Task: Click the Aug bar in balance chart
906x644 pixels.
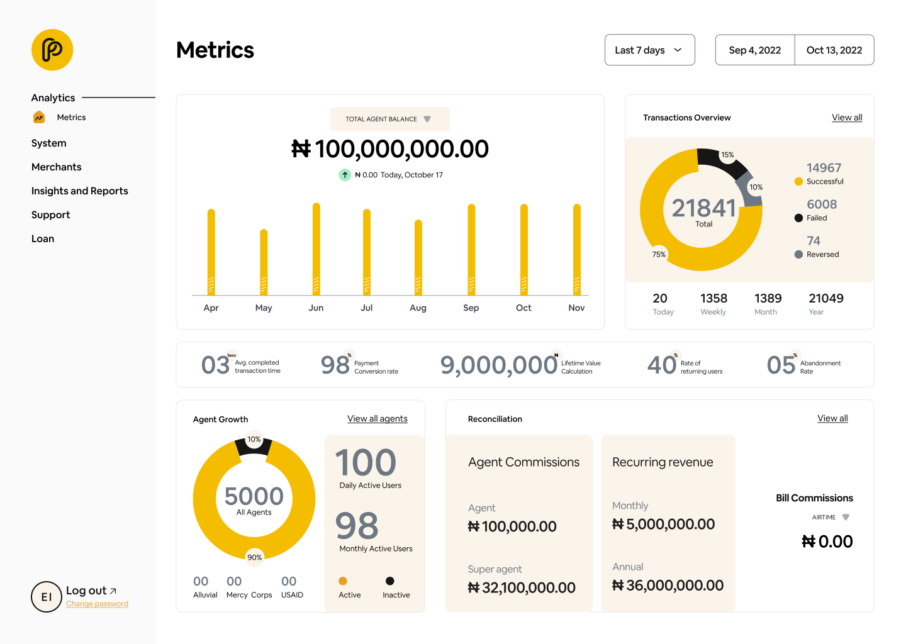Action: (x=418, y=257)
